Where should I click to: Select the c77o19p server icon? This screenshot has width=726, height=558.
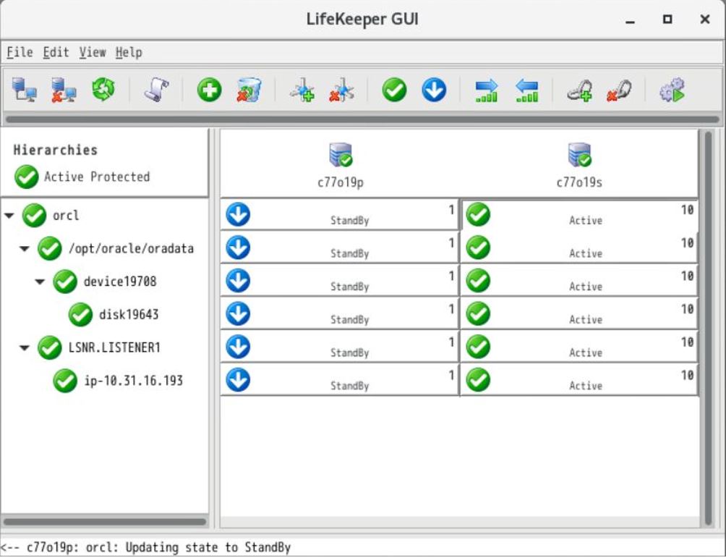pos(341,155)
